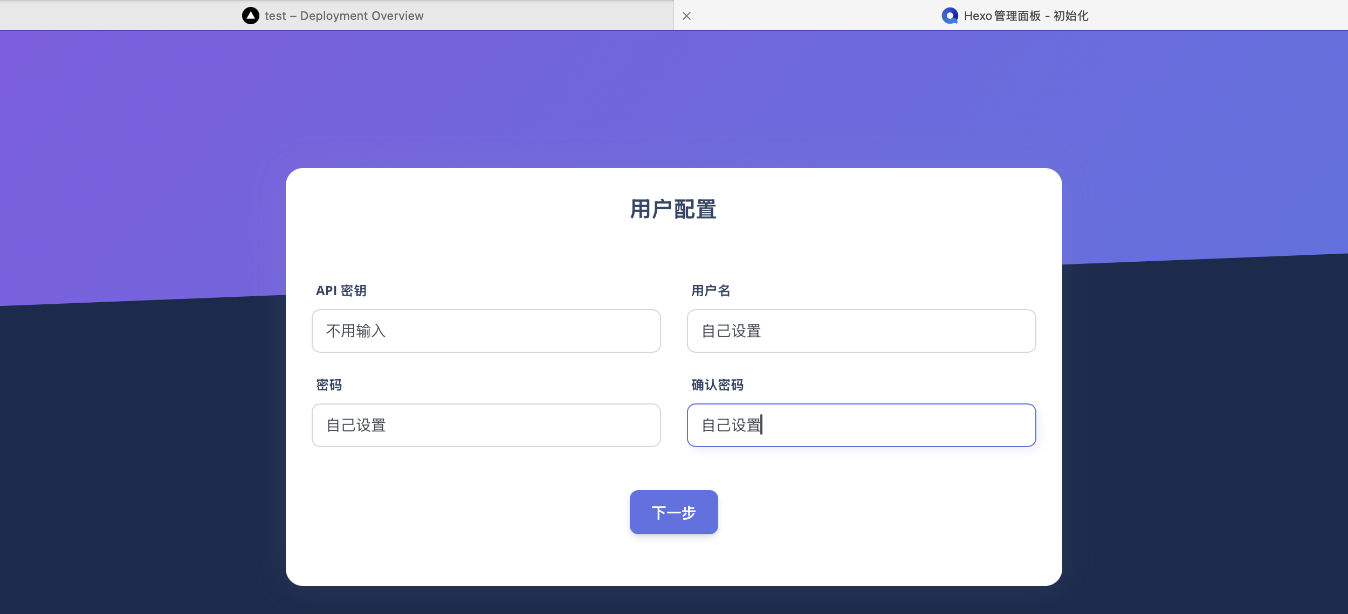Click the 密码 field label
Viewport: 1348px width, 614px height.
(329, 385)
